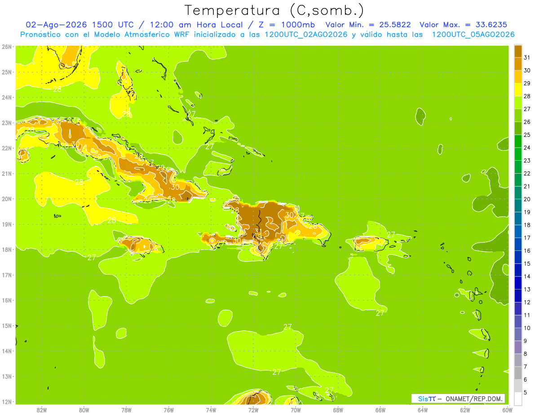539x416 pixels.
Task: Click "1200UTC_05AGO2026" valid-until time text
Action: 473,35
